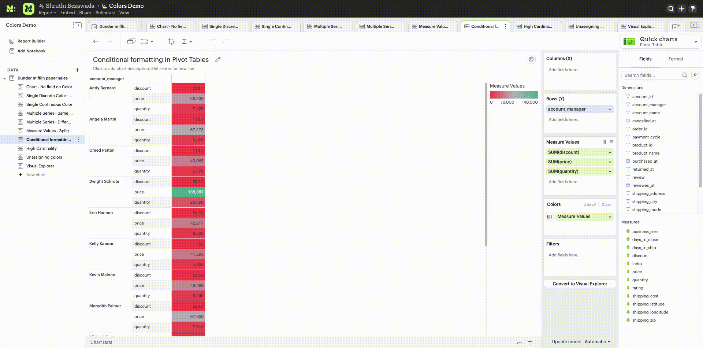Click the Search fields input box
This screenshot has height=348, width=703.
point(652,75)
